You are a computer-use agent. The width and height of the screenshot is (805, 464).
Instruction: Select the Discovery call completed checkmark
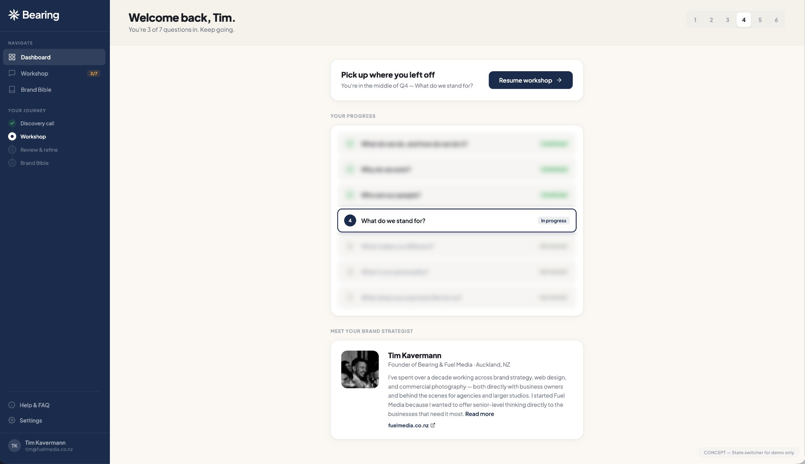[12, 123]
